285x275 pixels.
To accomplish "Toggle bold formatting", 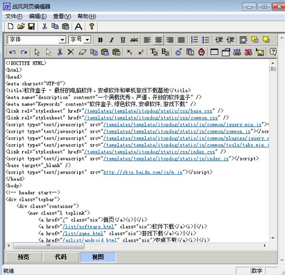I will point(100,40).
